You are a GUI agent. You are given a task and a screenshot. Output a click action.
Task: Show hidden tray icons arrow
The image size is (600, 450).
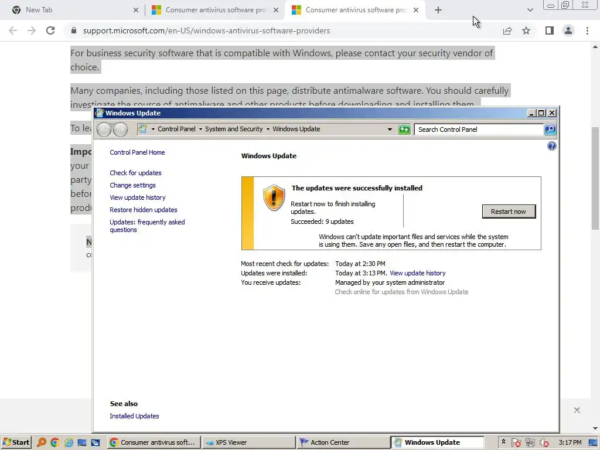pyautogui.click(x=503, y=442)
